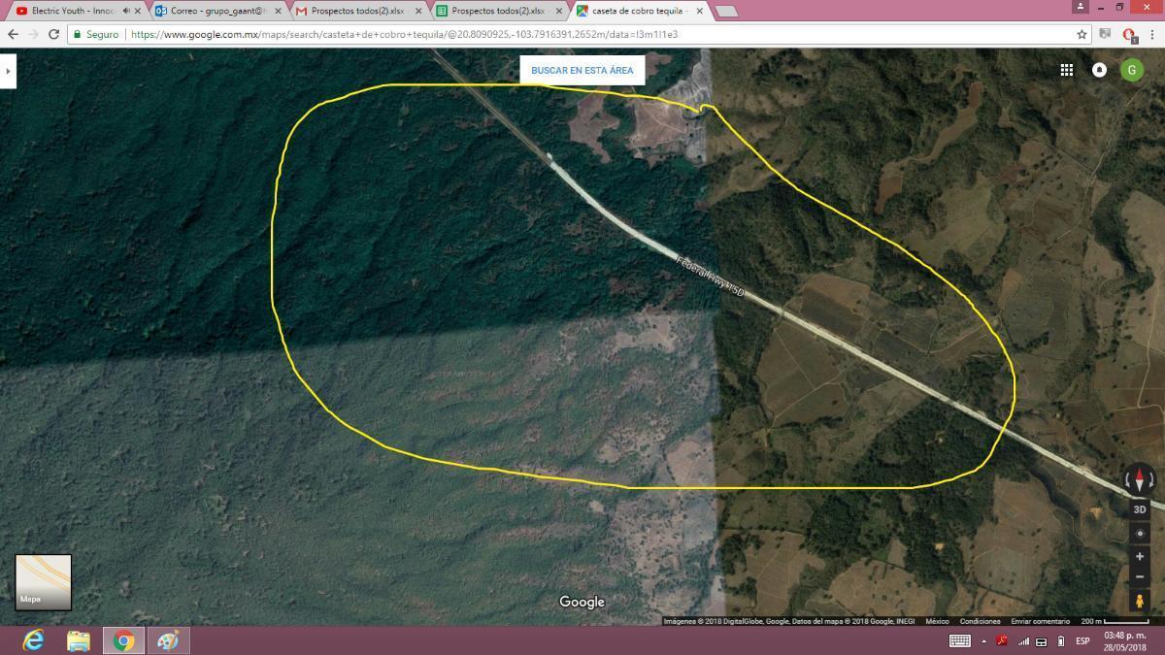This screenshot has height=655, width=1165.
Task: Switch to the Correo grupo_gaant tab
Action: [x=216, y=11]
